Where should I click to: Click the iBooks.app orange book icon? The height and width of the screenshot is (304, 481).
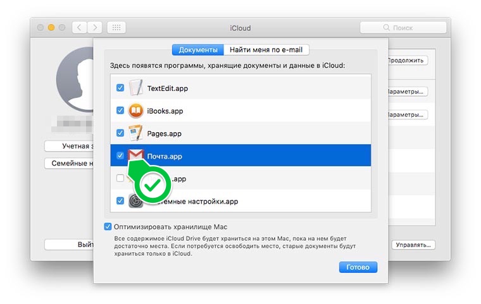[135, 111]
